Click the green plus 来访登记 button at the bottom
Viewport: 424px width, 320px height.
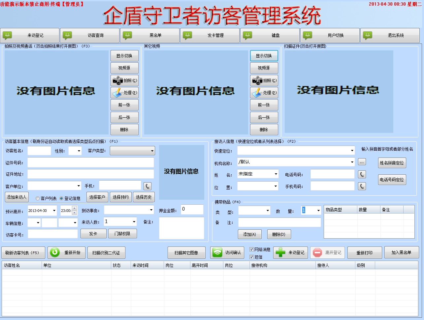coord(291,252)
